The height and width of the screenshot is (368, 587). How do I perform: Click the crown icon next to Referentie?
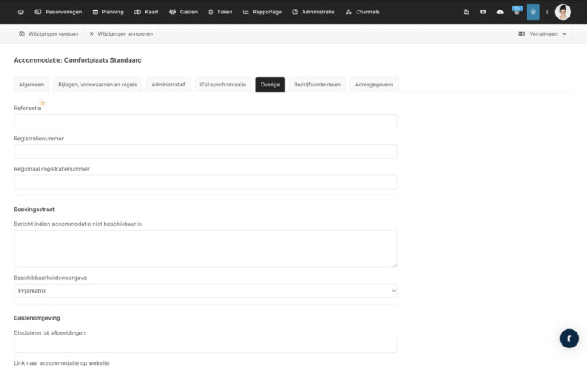pos(43,103)
